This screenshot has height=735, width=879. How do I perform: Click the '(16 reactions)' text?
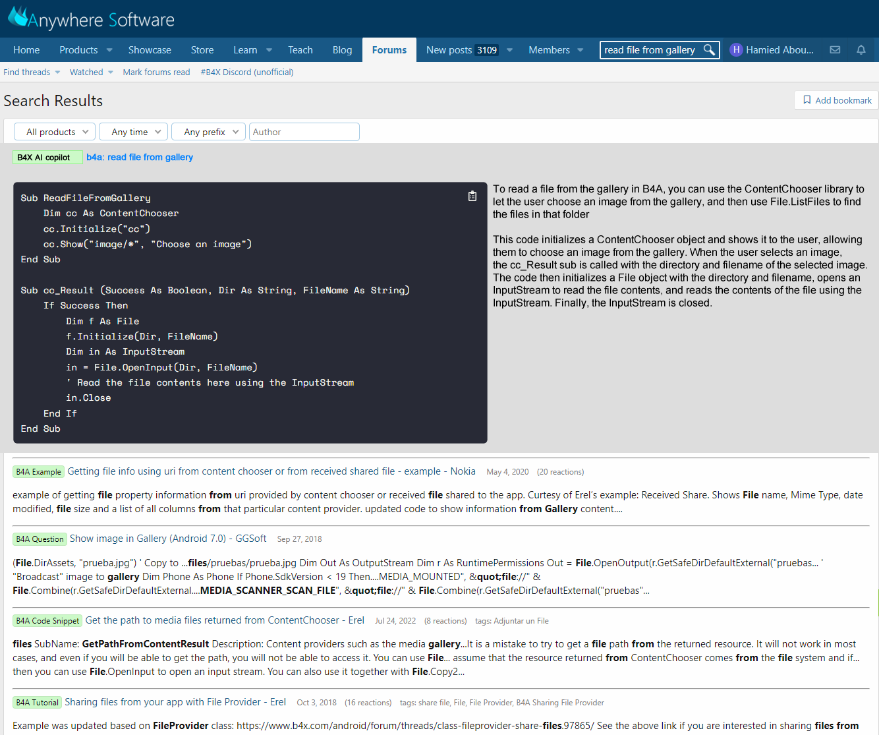[x=368, y=703]
